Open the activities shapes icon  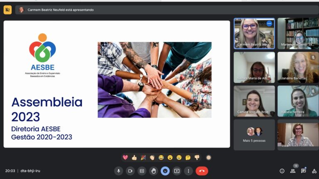314,171
